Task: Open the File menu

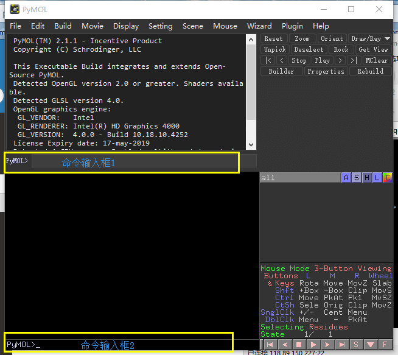Action: point(15,26)
